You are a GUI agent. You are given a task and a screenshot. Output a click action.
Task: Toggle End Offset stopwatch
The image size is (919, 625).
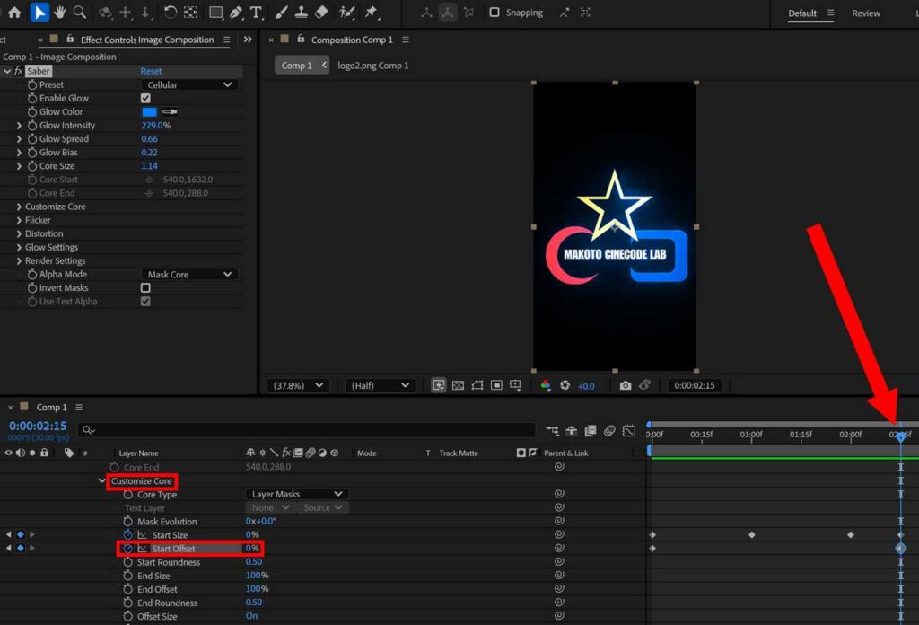[127, 589]
